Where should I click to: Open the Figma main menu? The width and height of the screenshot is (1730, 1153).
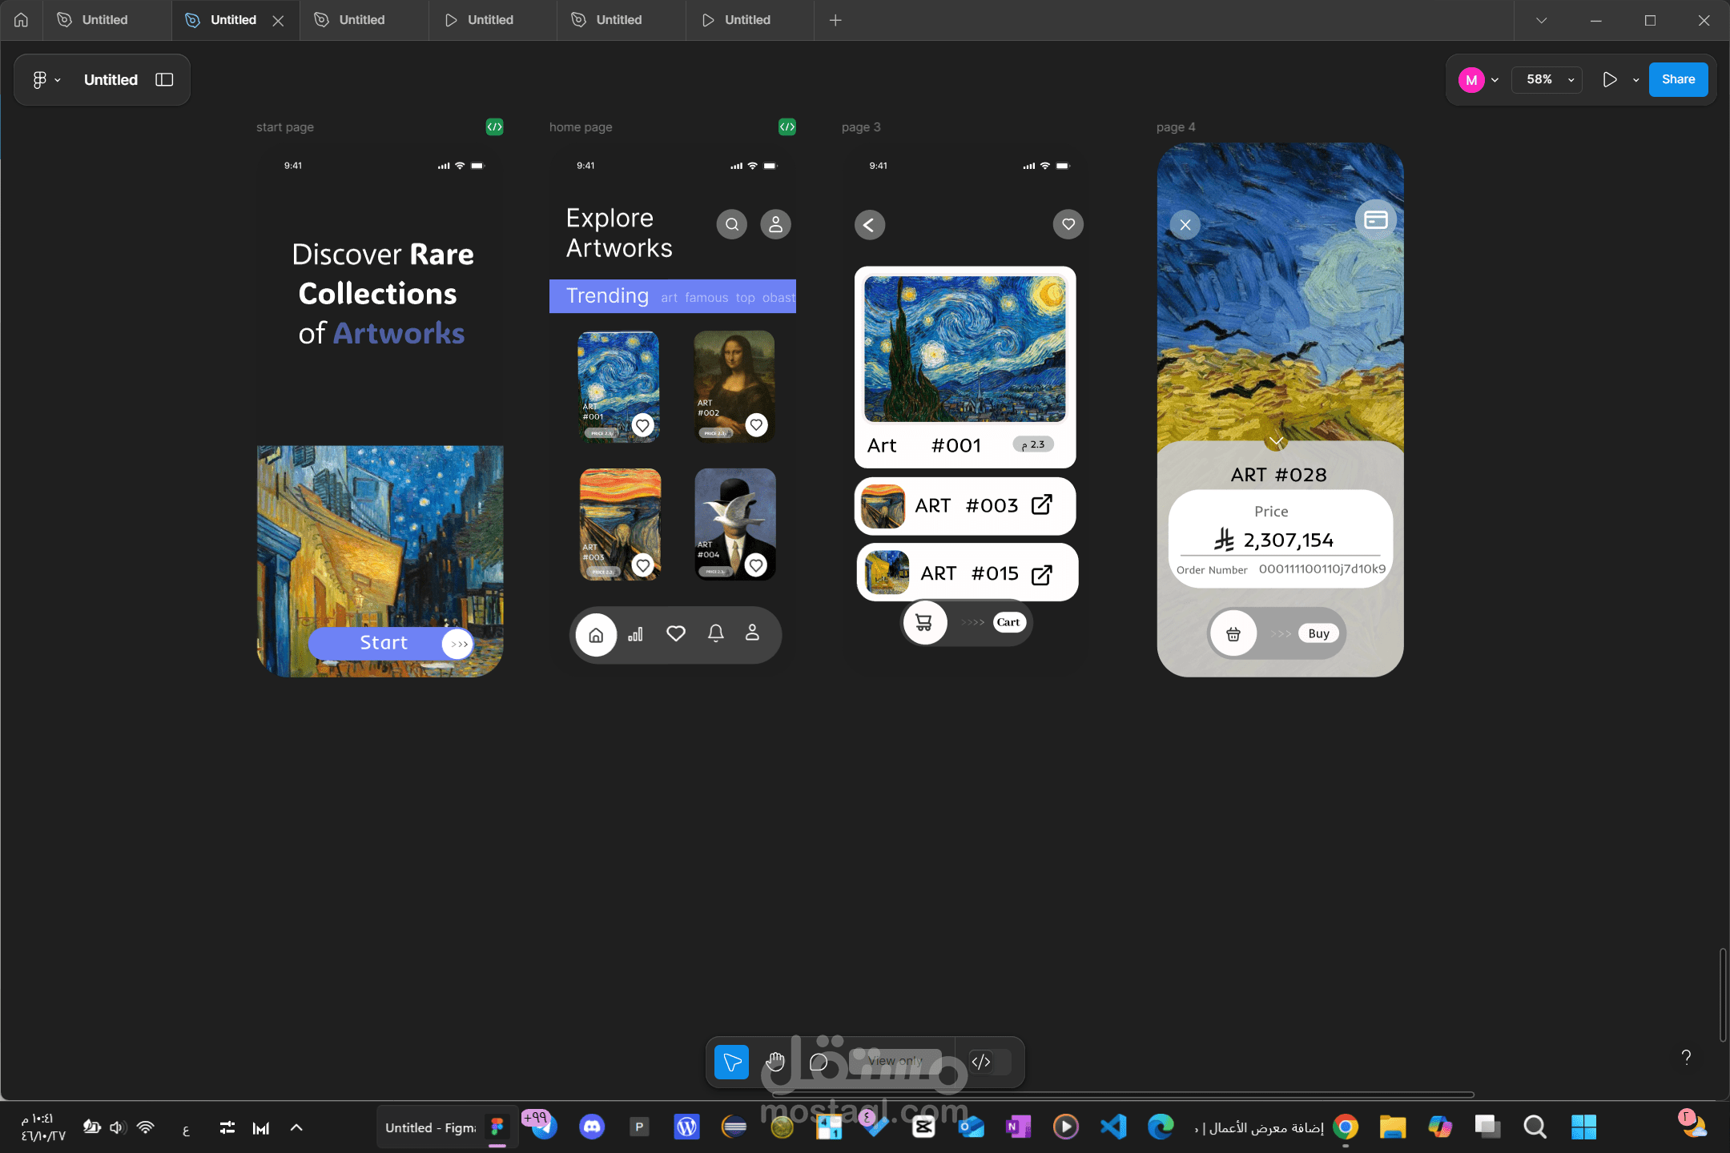point(46,79)
